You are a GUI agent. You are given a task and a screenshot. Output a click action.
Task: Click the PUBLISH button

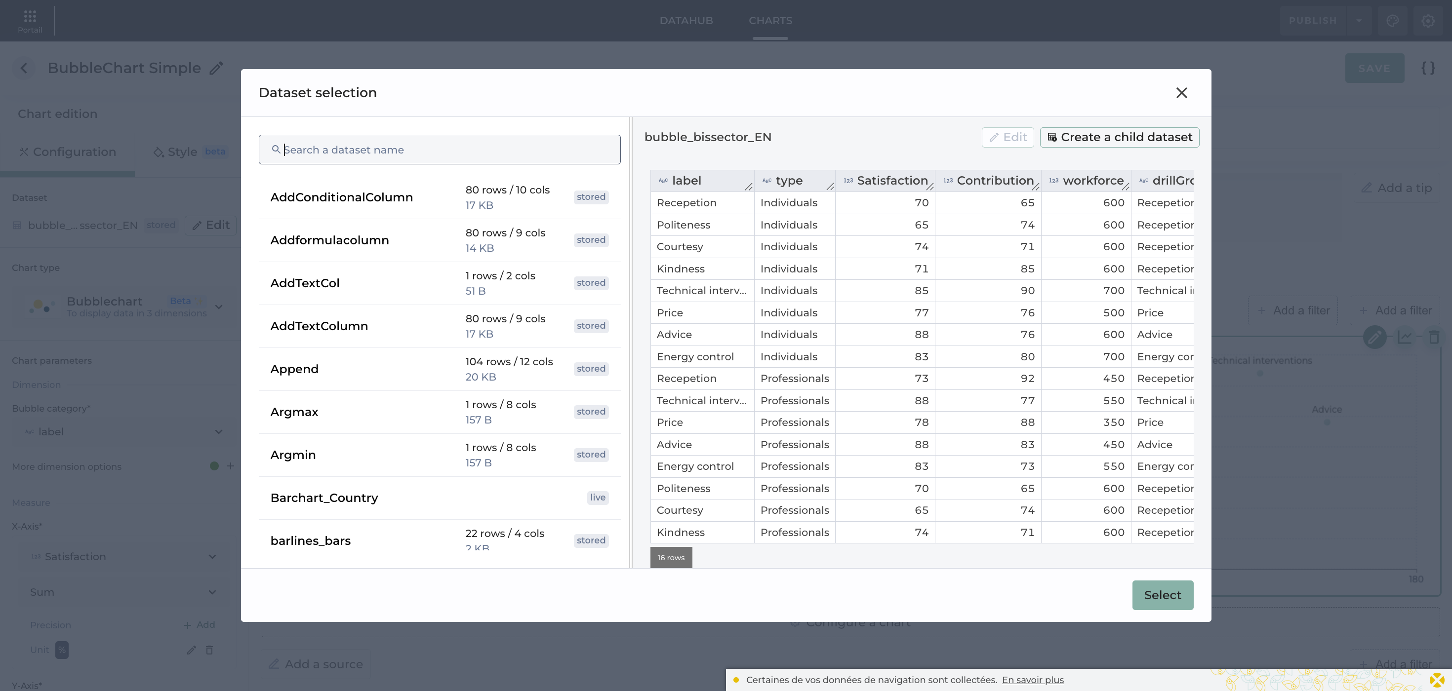click(1313, 21)
